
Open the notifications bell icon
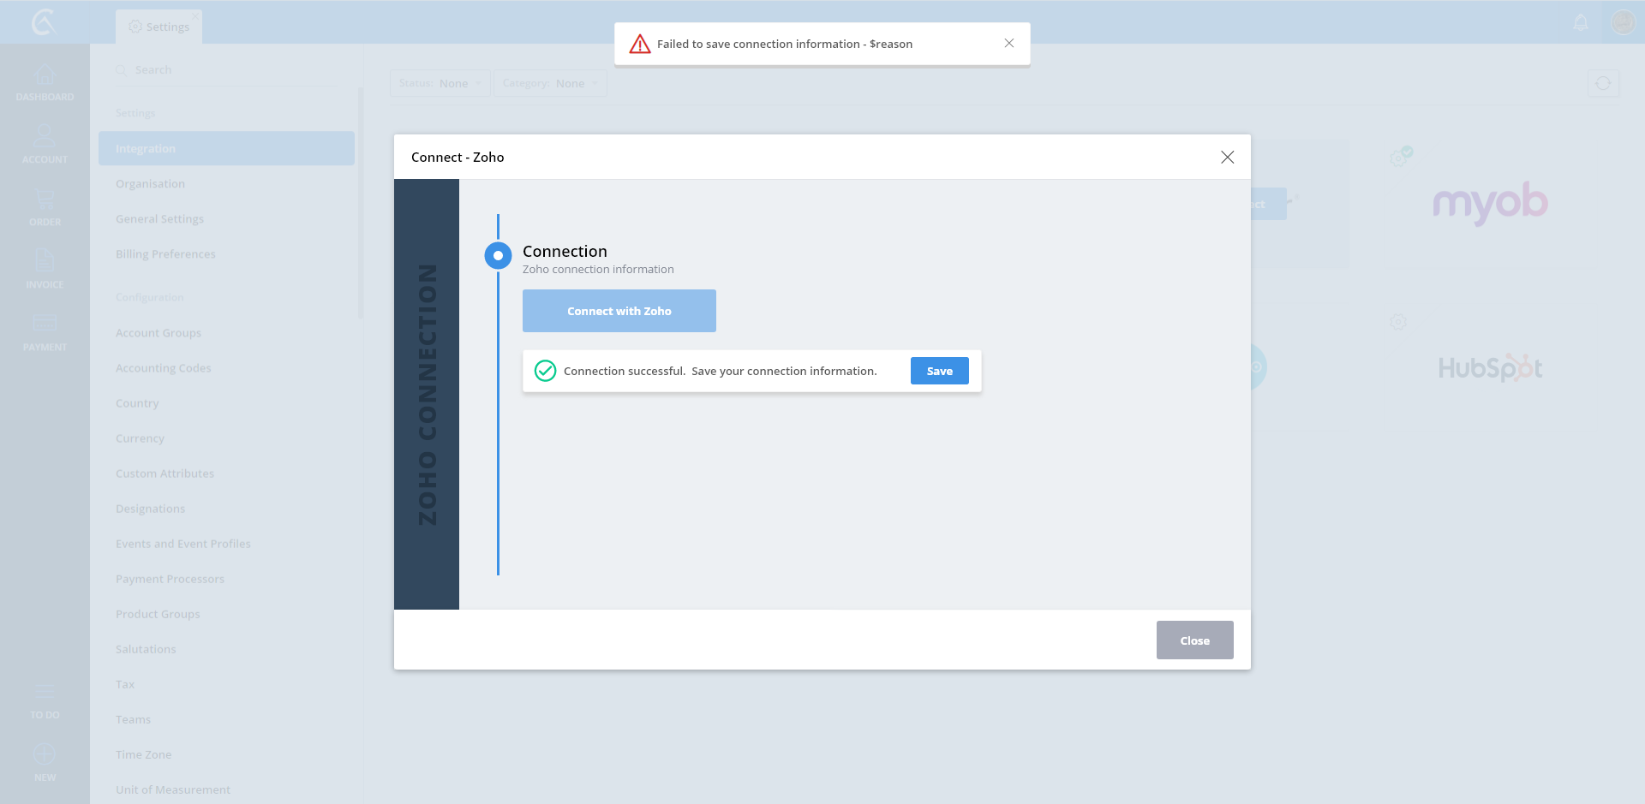coord(1581,22)
